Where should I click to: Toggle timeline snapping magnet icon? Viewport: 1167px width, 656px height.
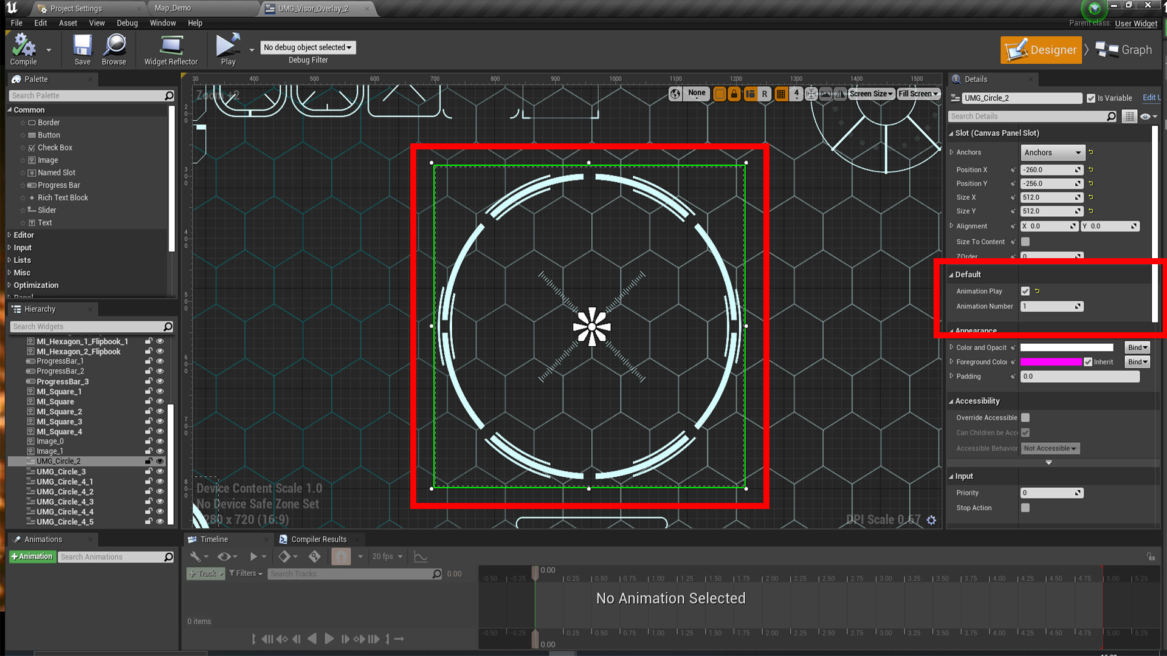point(341,556)
